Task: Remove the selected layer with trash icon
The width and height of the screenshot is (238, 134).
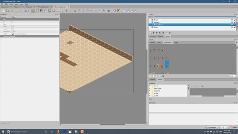Action: 163,33
